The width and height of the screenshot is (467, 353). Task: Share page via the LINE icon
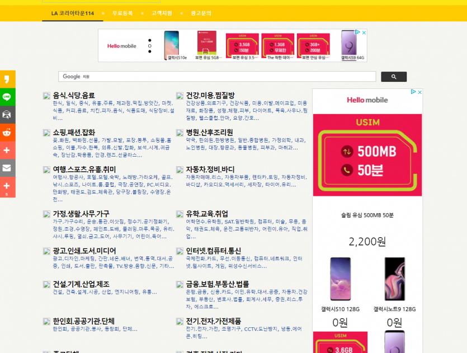7,97
